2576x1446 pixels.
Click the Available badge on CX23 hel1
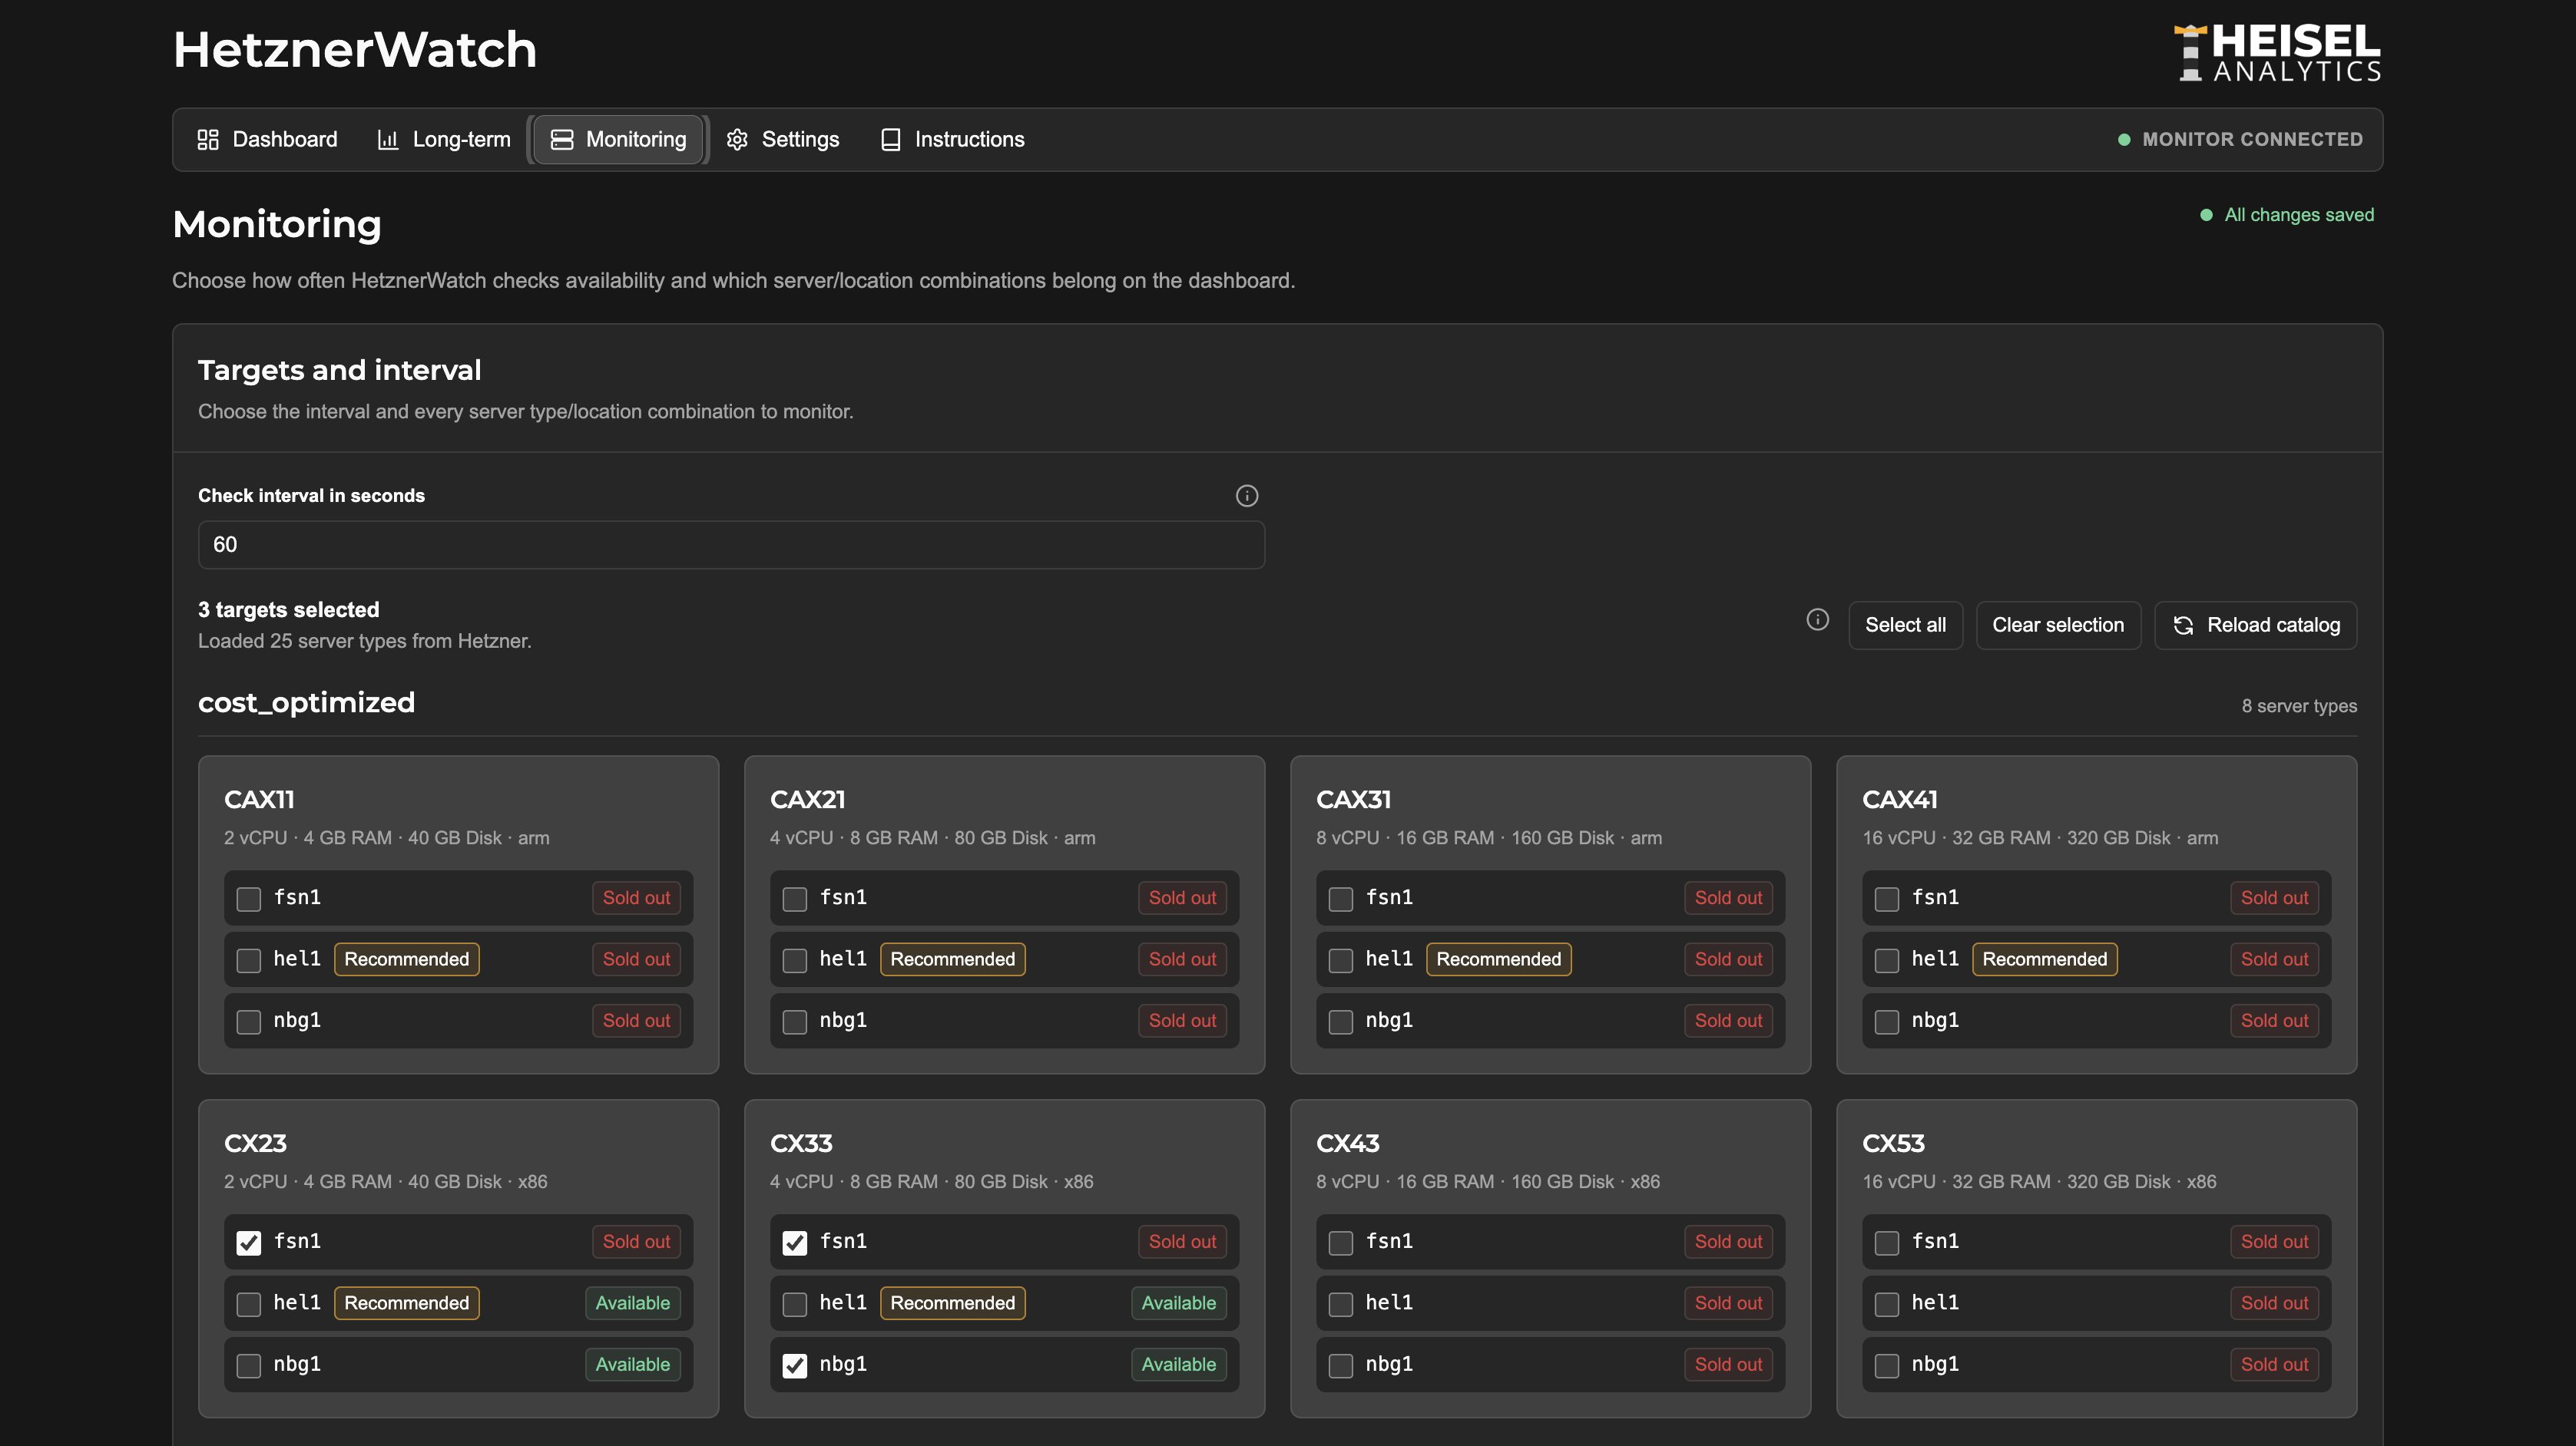pos(633,1303)
